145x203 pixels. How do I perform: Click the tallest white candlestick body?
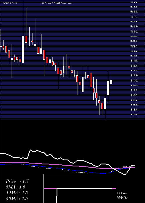(x=23, y=49)
